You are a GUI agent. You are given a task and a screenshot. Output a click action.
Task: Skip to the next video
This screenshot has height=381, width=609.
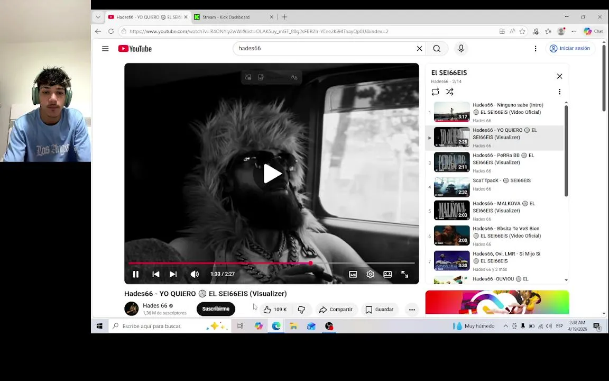173,274
